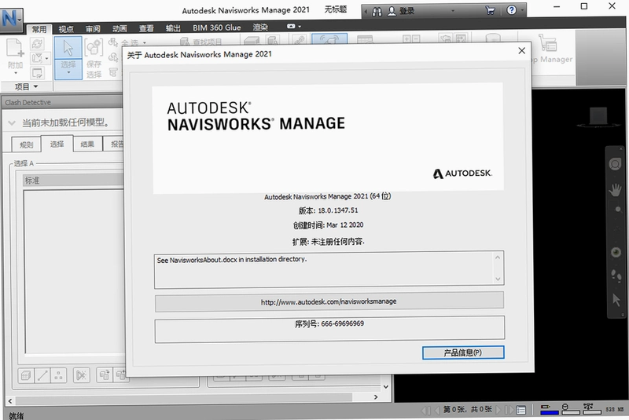
Task: Click left arrow of Clash Detective horizontal scrollbar
Action: pyautogui.click(x=10, y=401)
